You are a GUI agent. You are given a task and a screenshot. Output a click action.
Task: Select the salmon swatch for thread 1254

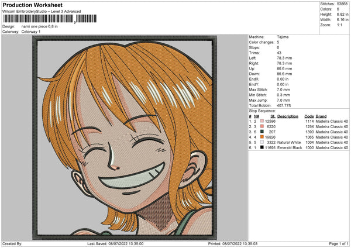tap(261, 126)
